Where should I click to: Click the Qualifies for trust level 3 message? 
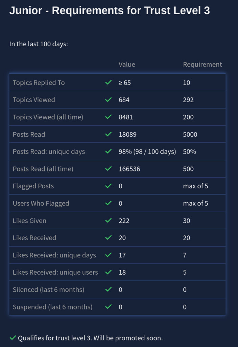click(x=90, y=338)
